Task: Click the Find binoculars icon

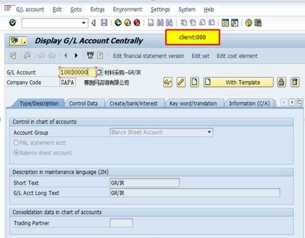Action: tap(160, 23)
